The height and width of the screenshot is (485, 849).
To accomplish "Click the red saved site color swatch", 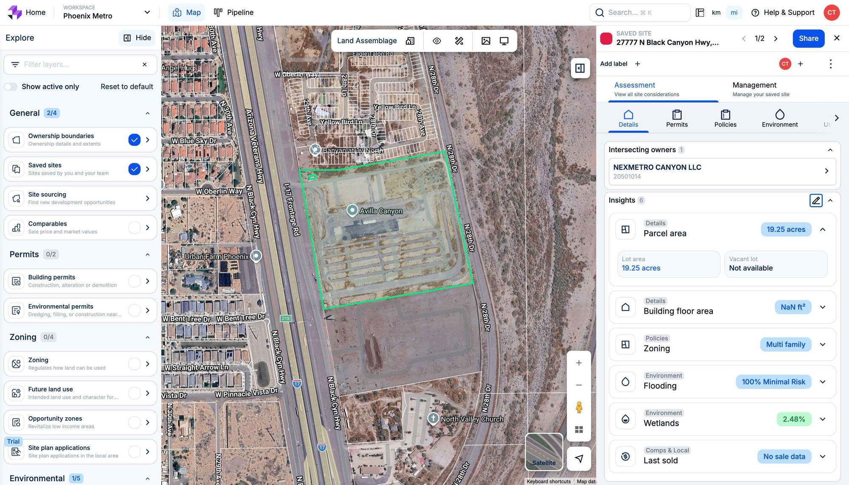I will pos(606,38).
